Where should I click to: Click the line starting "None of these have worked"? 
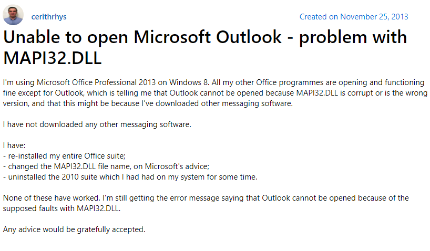coord(206,198)
